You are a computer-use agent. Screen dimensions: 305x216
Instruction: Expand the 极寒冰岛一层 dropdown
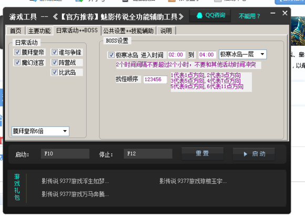tap(242, 54)
